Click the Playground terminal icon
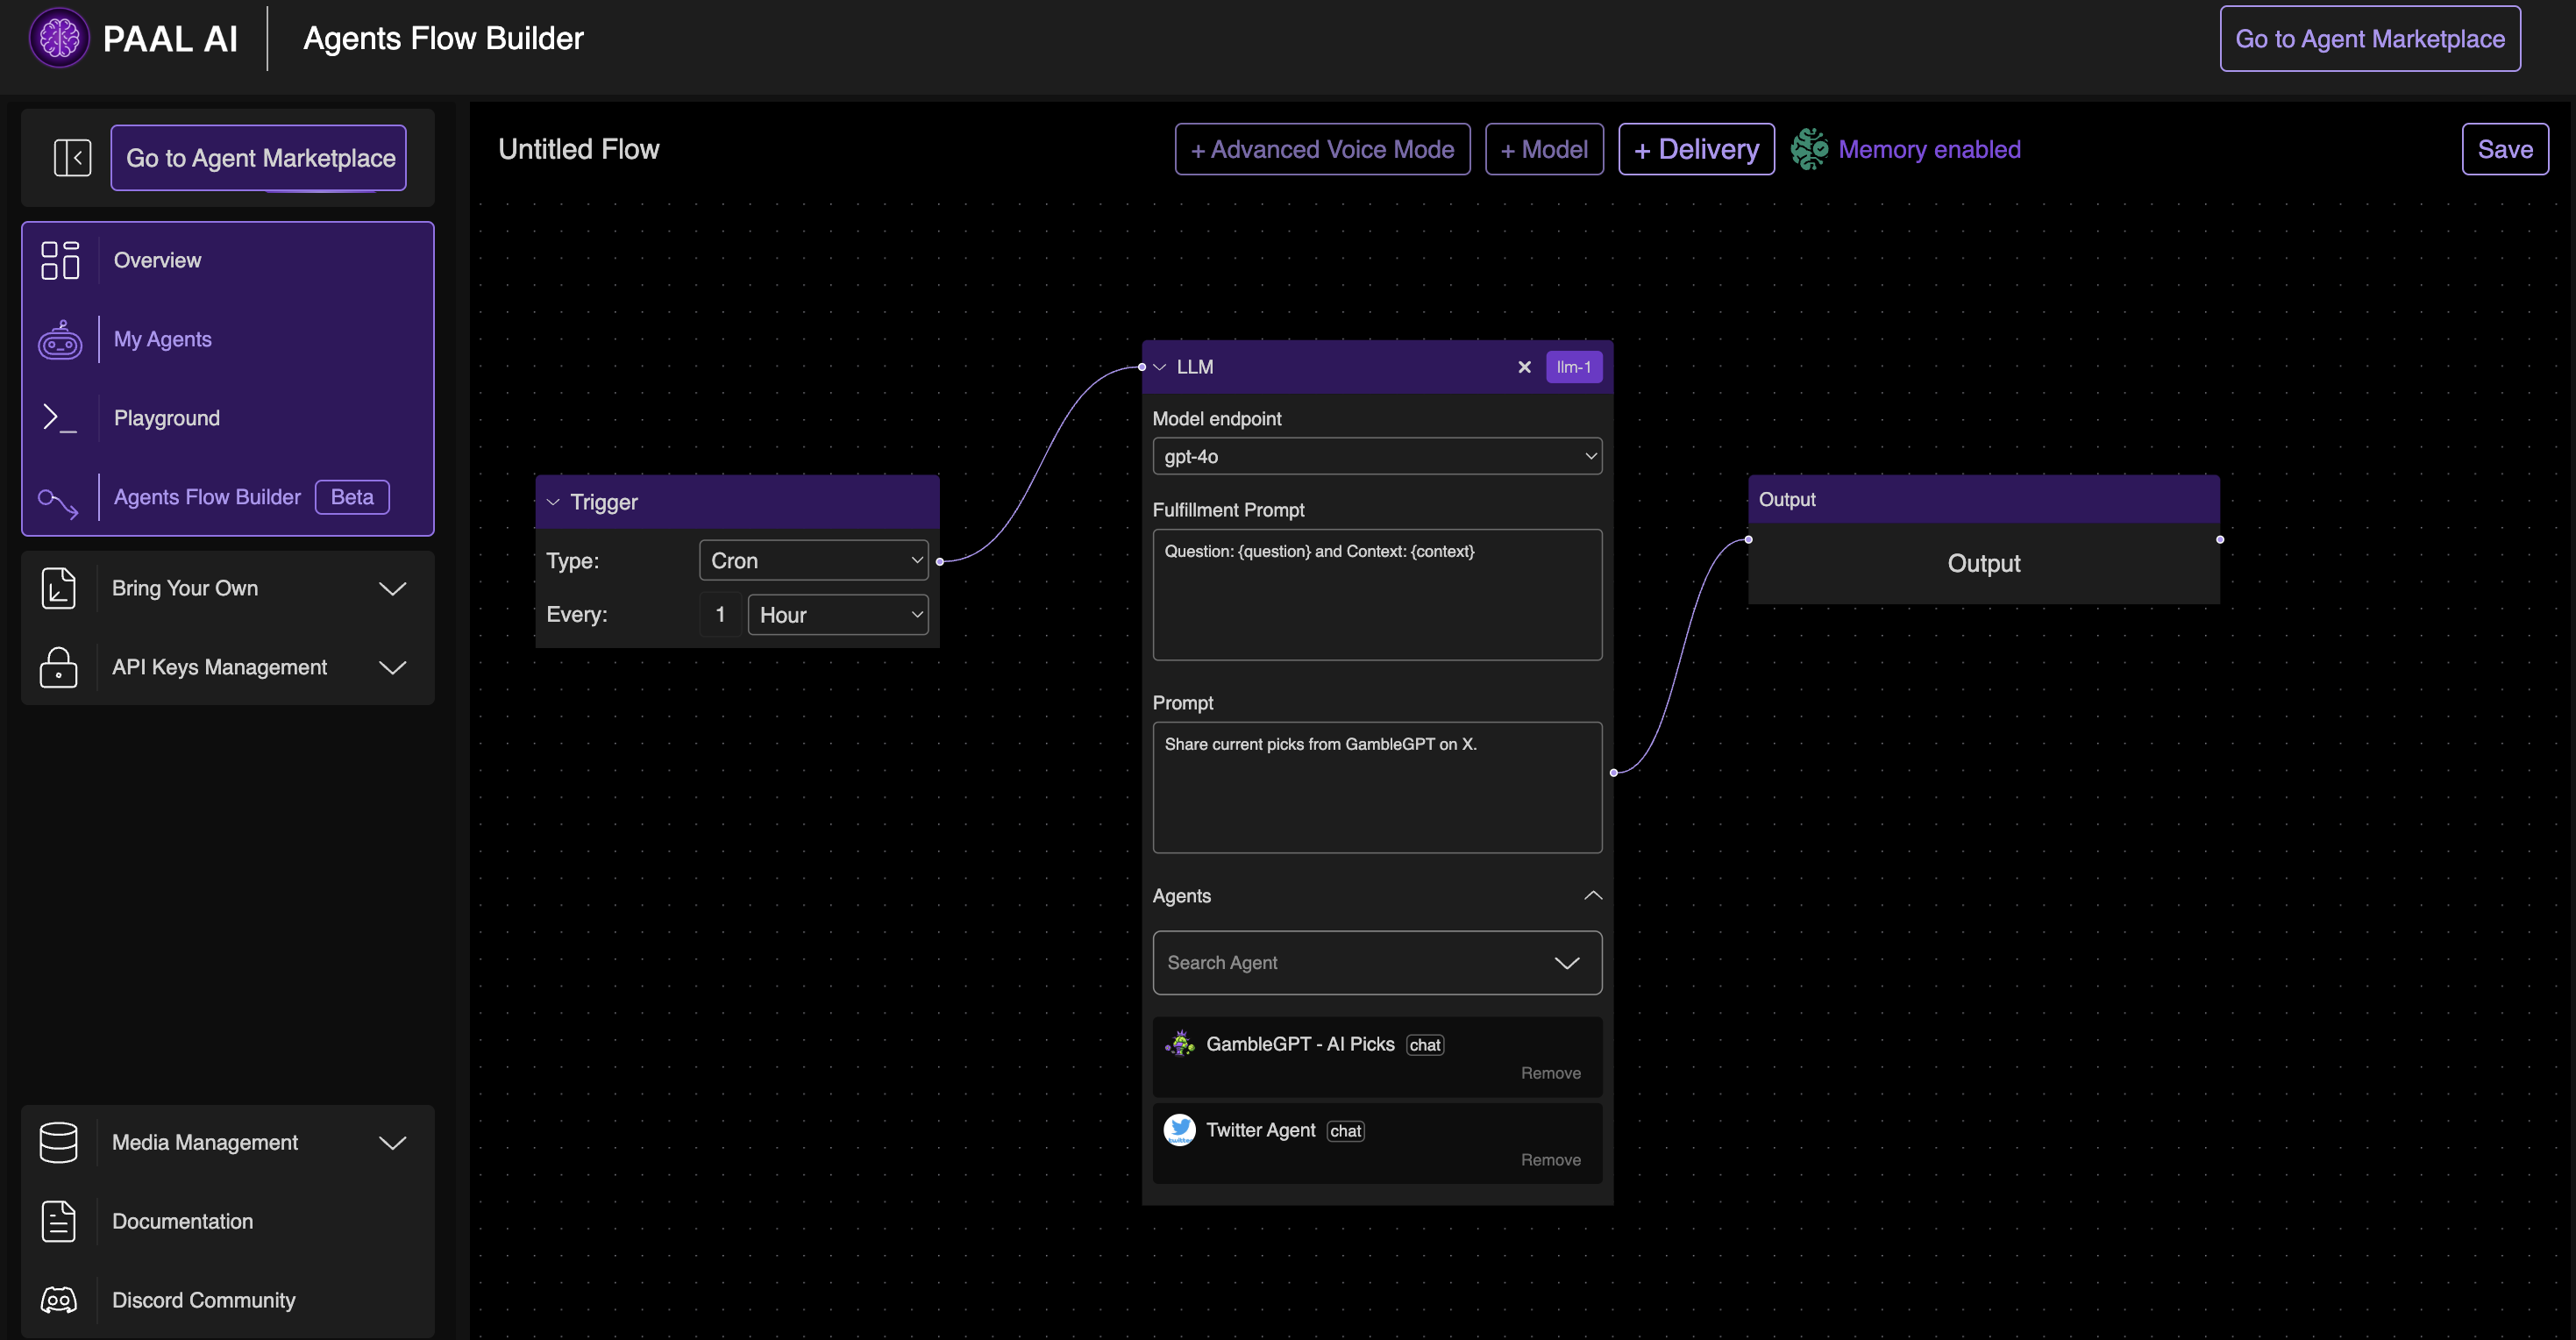The image size is (2576, 1340). click(60, 418)
